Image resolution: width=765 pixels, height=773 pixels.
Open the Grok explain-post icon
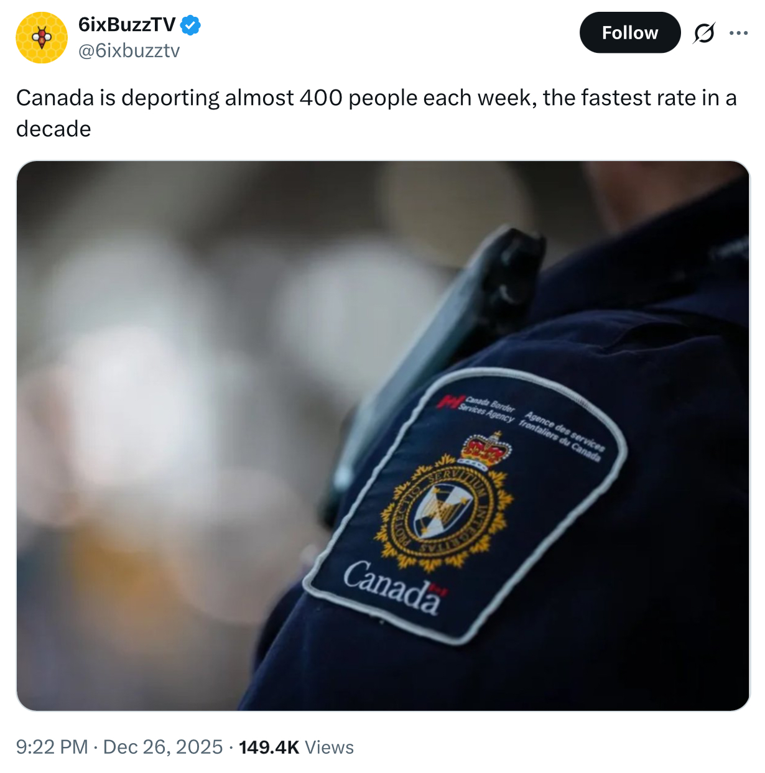[704, 32]
